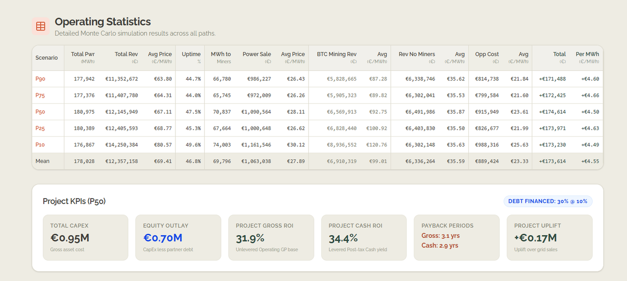This screenshot has height=281, width=627.
Task: Click the Rev No Miners column header
Action: pyautogui.click(x=417, y=57)
